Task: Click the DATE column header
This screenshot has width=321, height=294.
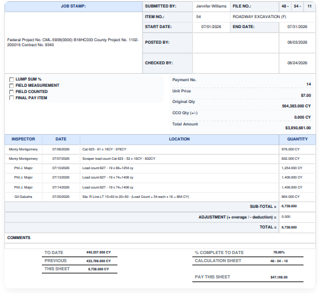Action: click(61, 139)
